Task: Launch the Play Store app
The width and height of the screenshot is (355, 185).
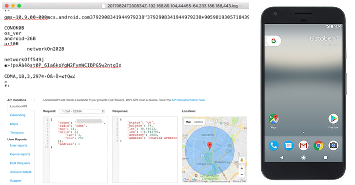Action: click(x=333, y=119)
